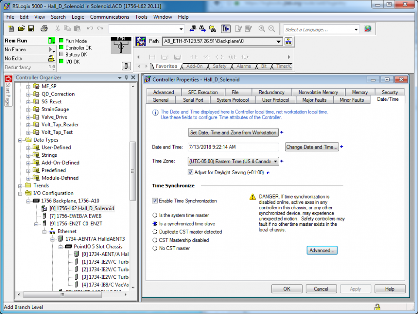418x314 pixels.
Task: Expand the Volt_Tap_Test program node
Action: click(x=28, y=132)
